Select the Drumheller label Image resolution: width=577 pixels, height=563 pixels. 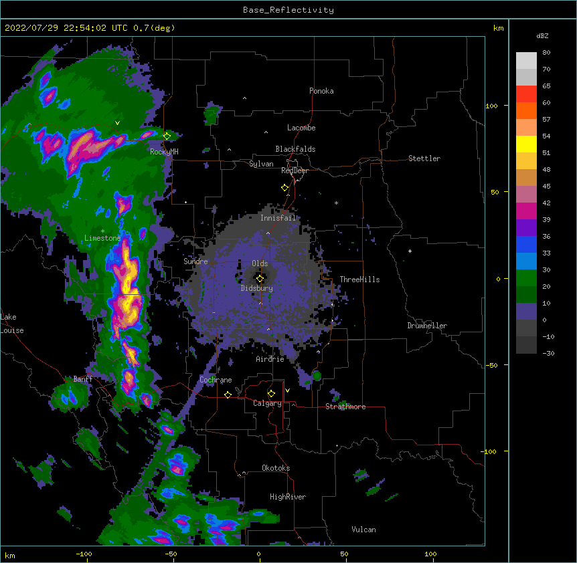tap(427, 326)
